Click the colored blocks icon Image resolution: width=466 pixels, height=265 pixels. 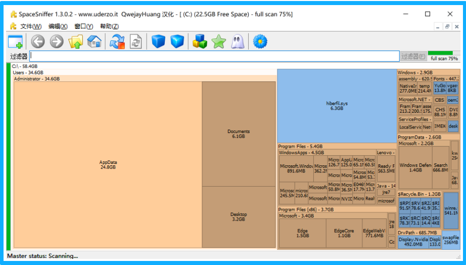200,41
